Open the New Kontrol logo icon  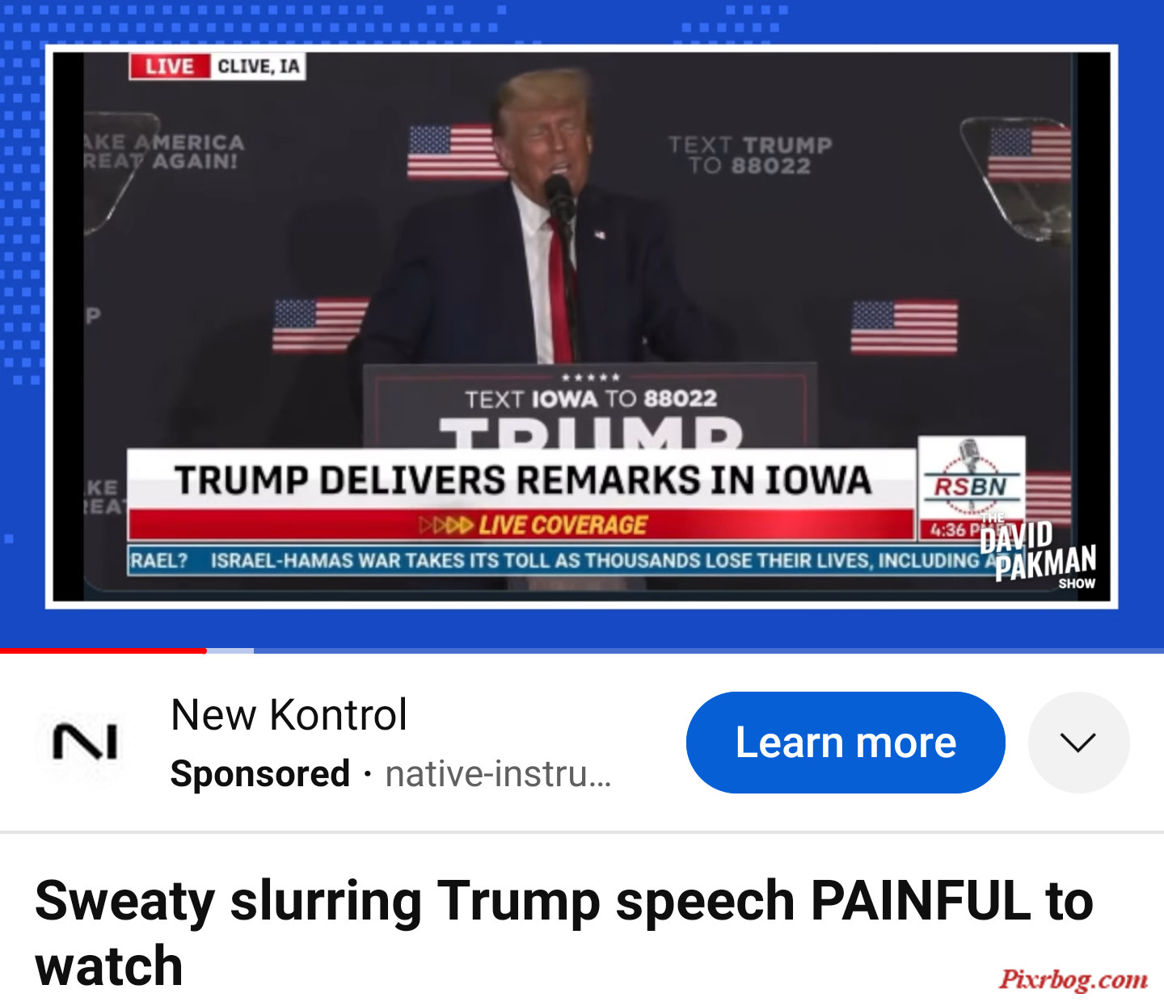[85, 742]
